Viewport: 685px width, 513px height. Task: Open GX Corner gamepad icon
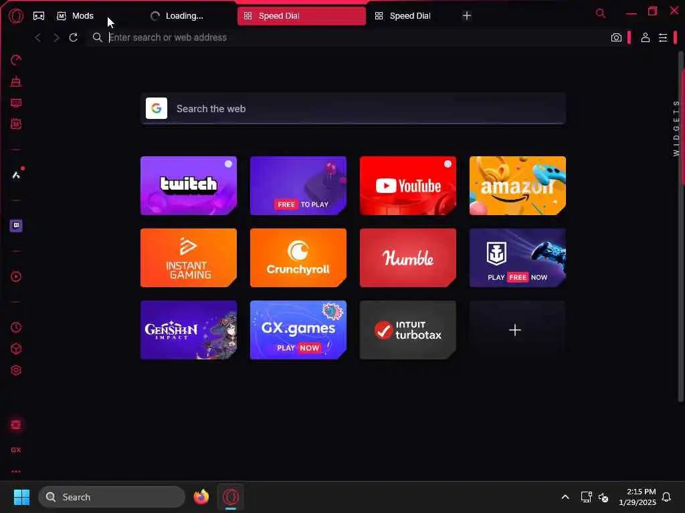click(x=39, y=16)
